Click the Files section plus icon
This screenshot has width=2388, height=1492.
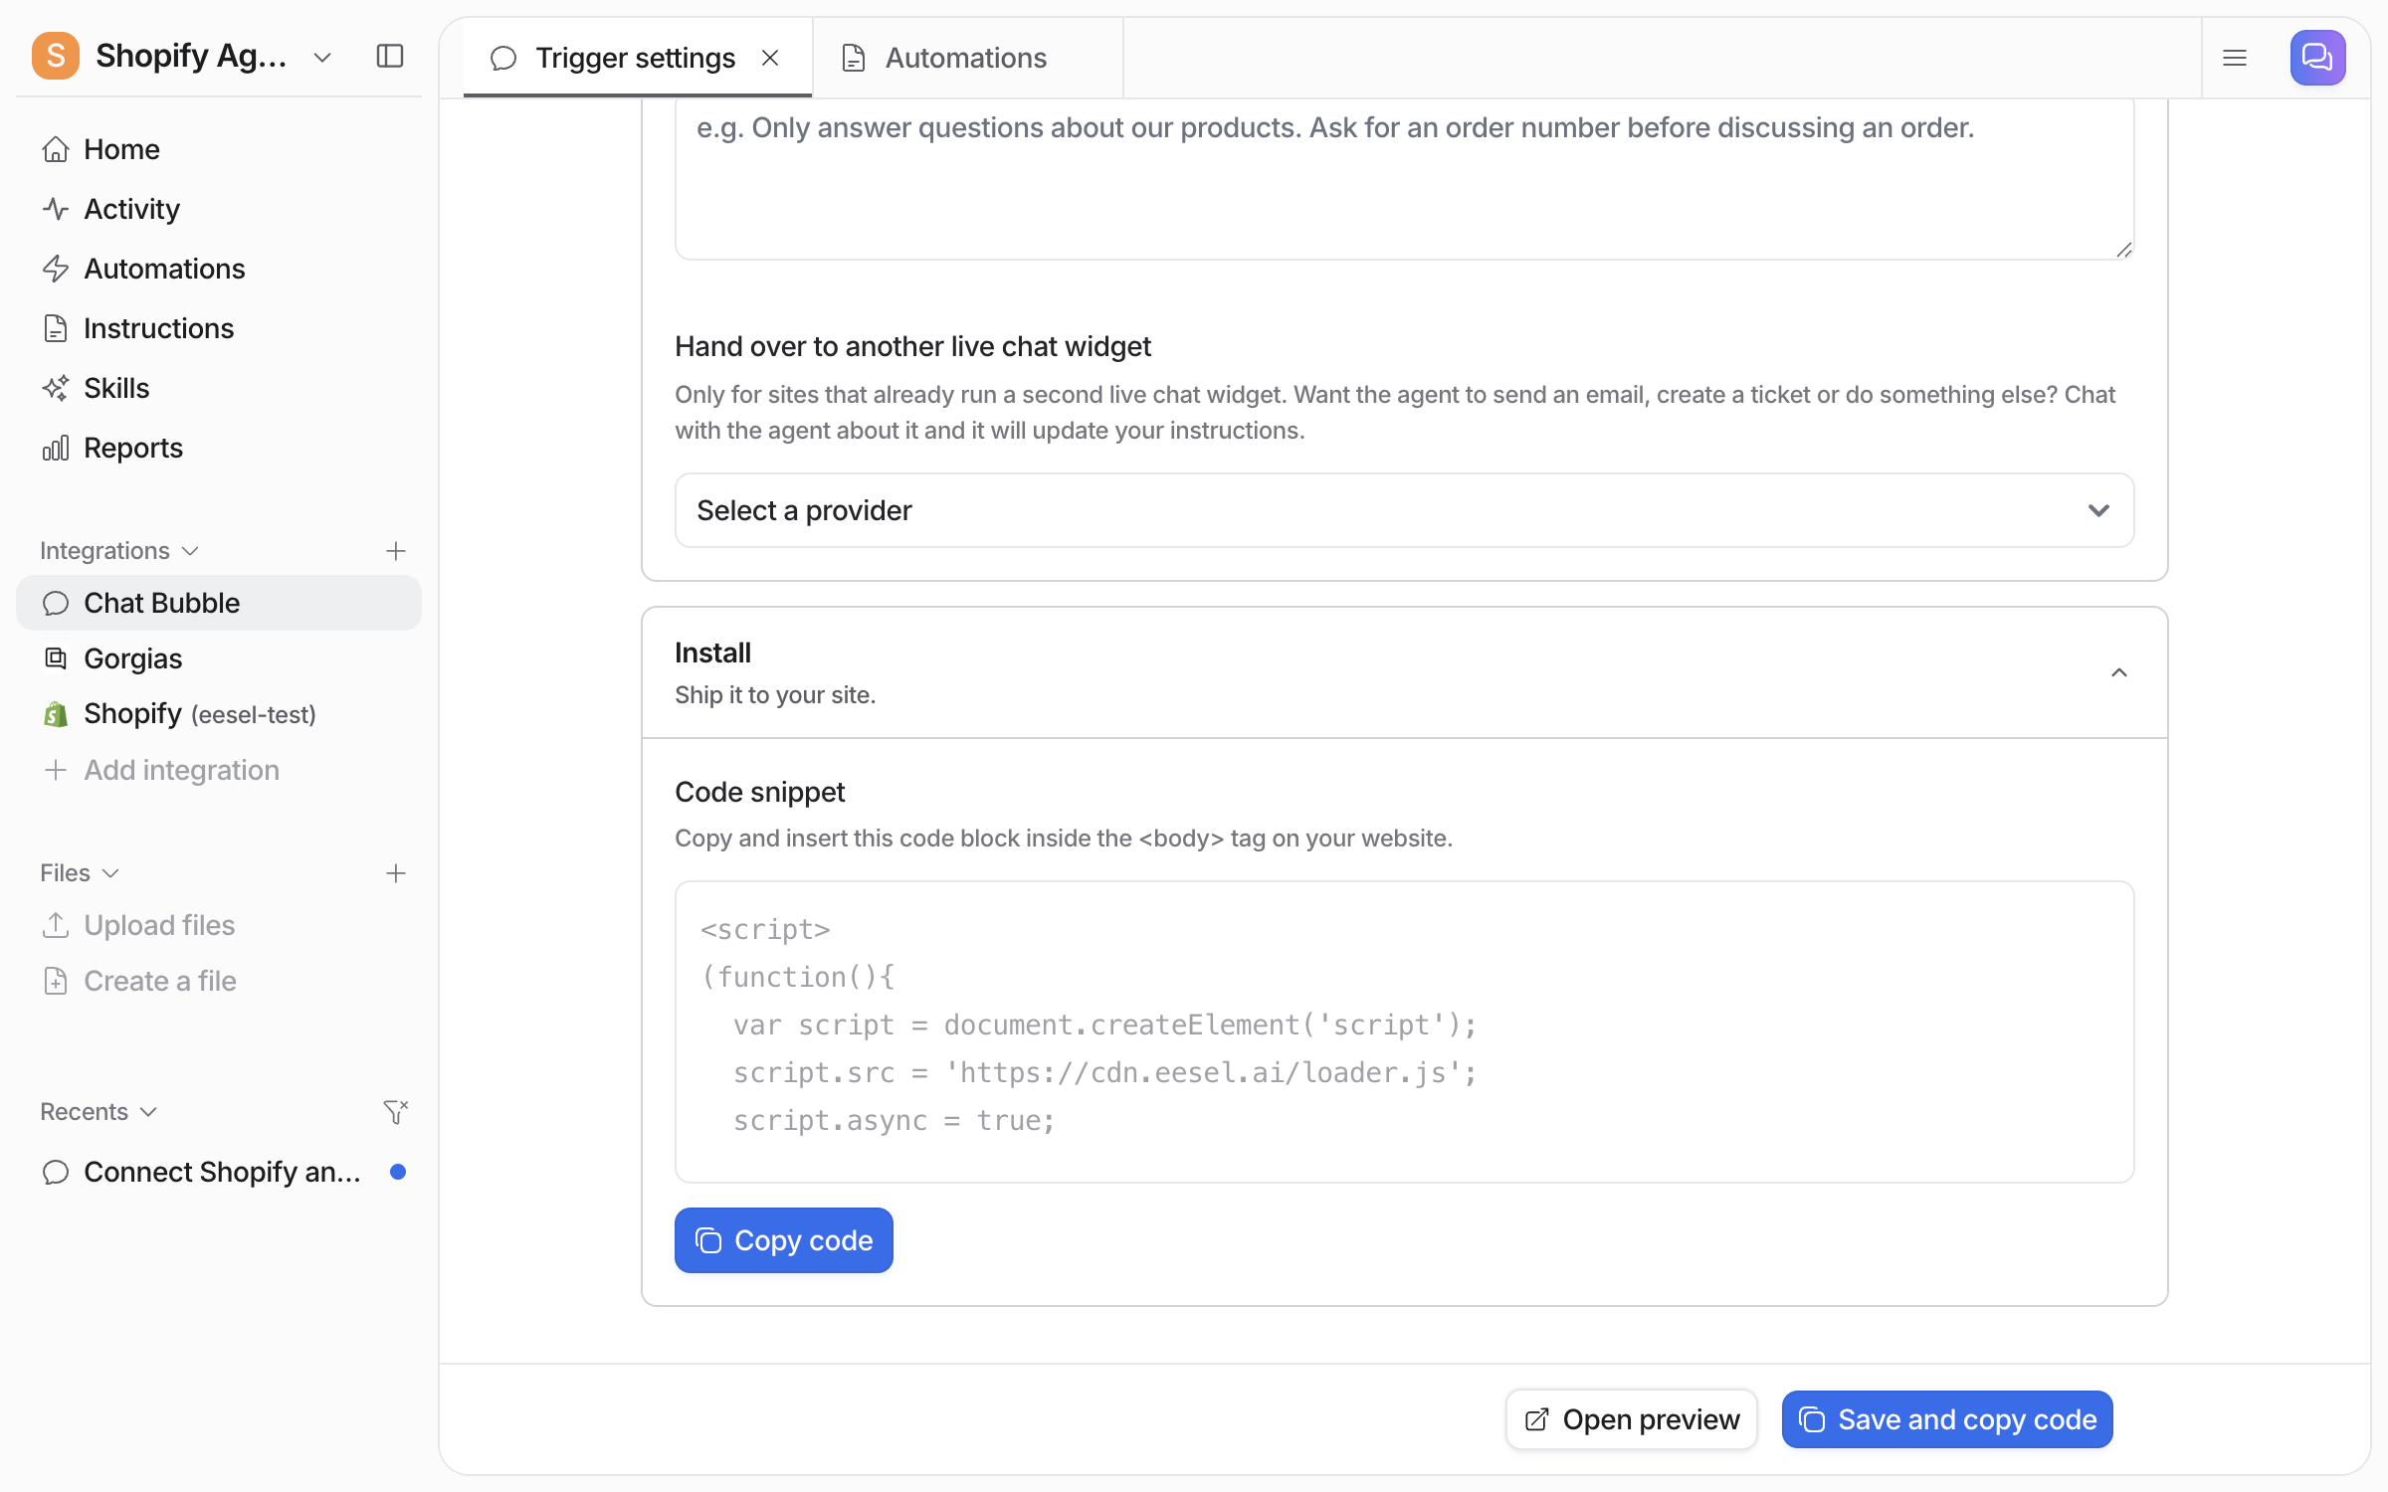pyautogui.click(x=396, y=873)
